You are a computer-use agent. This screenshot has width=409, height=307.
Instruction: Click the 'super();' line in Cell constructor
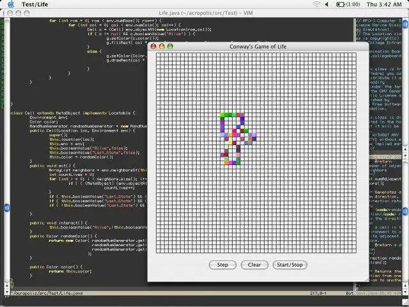pos(59,135)
